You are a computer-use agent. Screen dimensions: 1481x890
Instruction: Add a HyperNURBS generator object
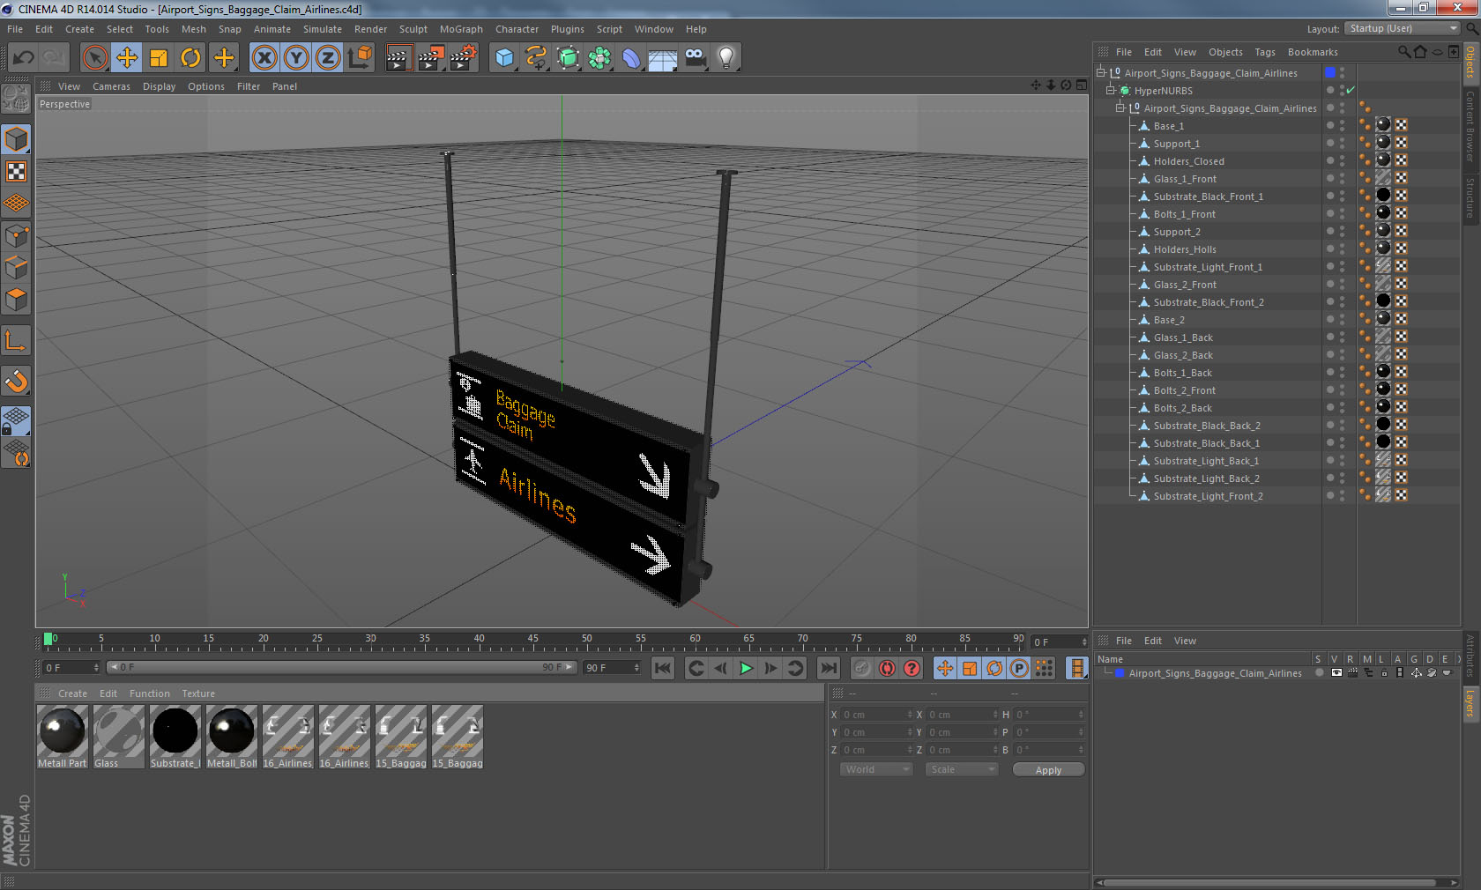568,58
